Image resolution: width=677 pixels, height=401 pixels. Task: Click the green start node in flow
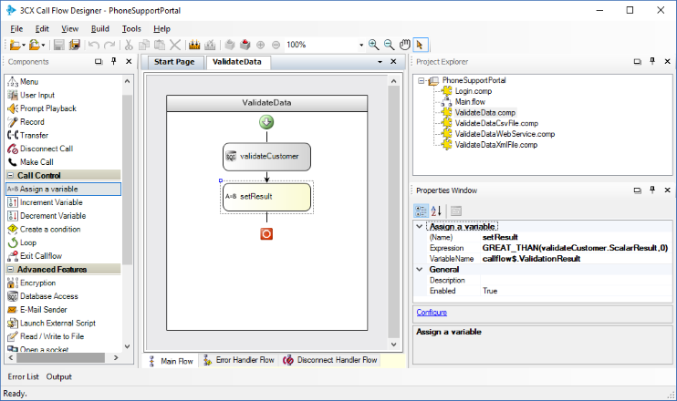click(266, 122)
